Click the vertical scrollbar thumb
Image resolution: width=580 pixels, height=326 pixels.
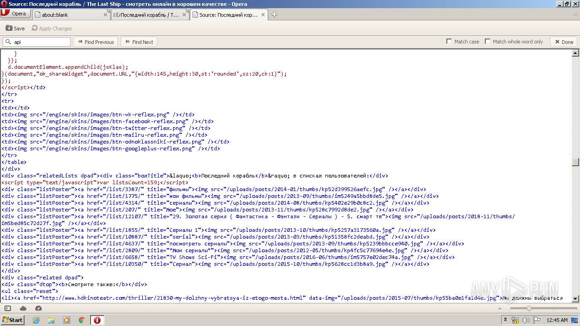(x=575, y=162)
